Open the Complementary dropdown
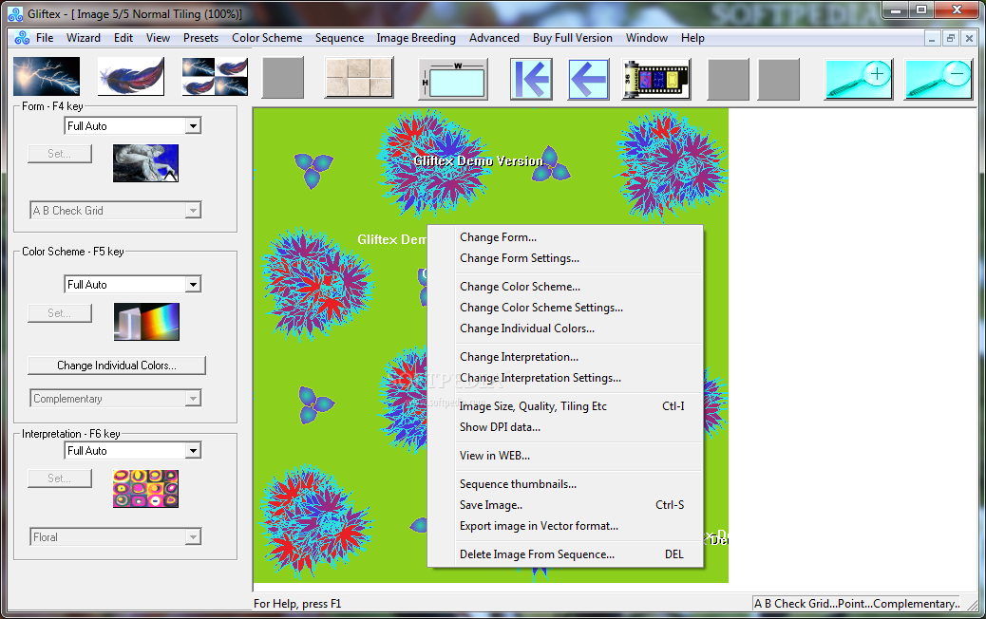Viewport: 986px width, 619px height. tap(116, 399)
